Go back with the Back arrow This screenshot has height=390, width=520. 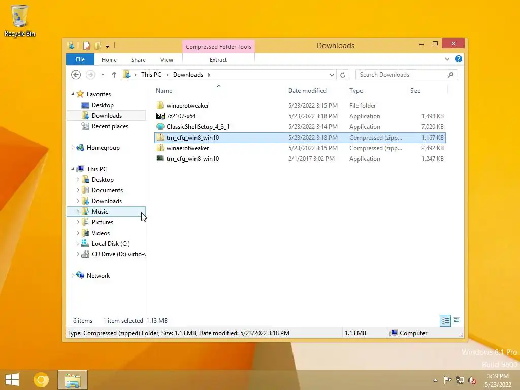(x=76, y=75)
